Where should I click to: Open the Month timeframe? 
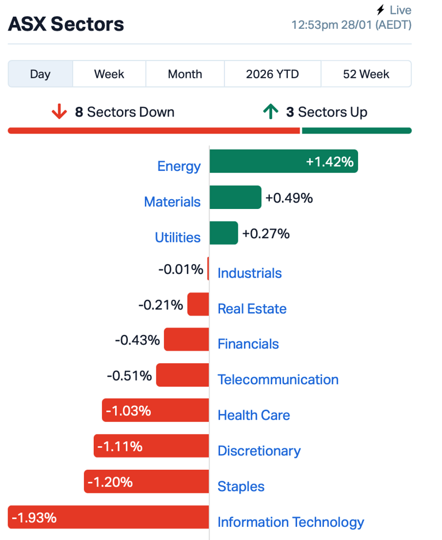[185, 74]
